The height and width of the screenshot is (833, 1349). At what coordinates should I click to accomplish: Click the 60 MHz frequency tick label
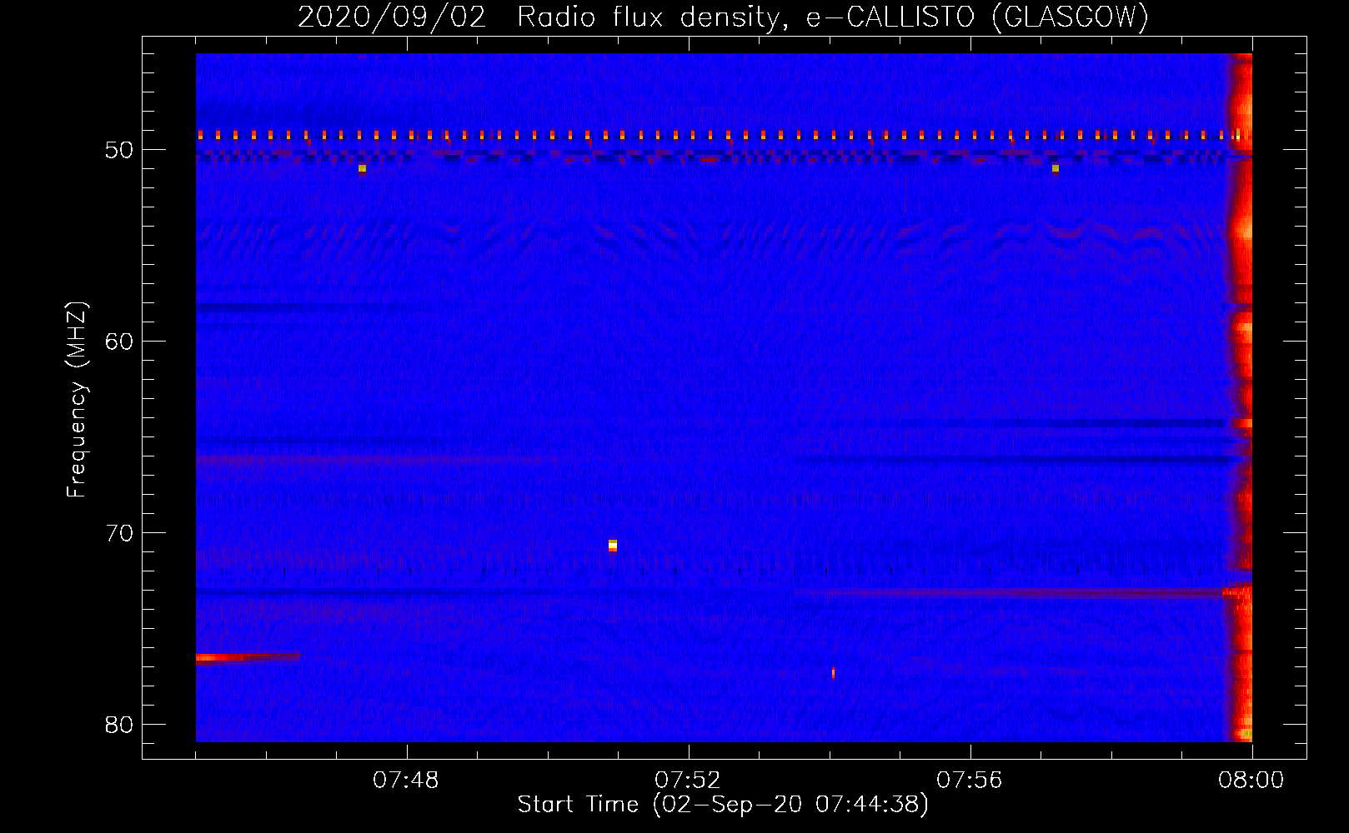pyautogui.click(x=119, y=342)
